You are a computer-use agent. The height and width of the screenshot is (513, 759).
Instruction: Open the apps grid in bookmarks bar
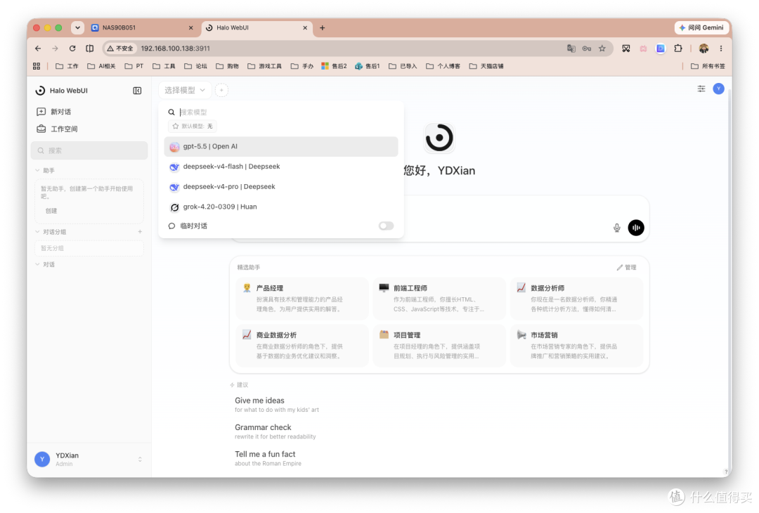click(x=37, y=66)
